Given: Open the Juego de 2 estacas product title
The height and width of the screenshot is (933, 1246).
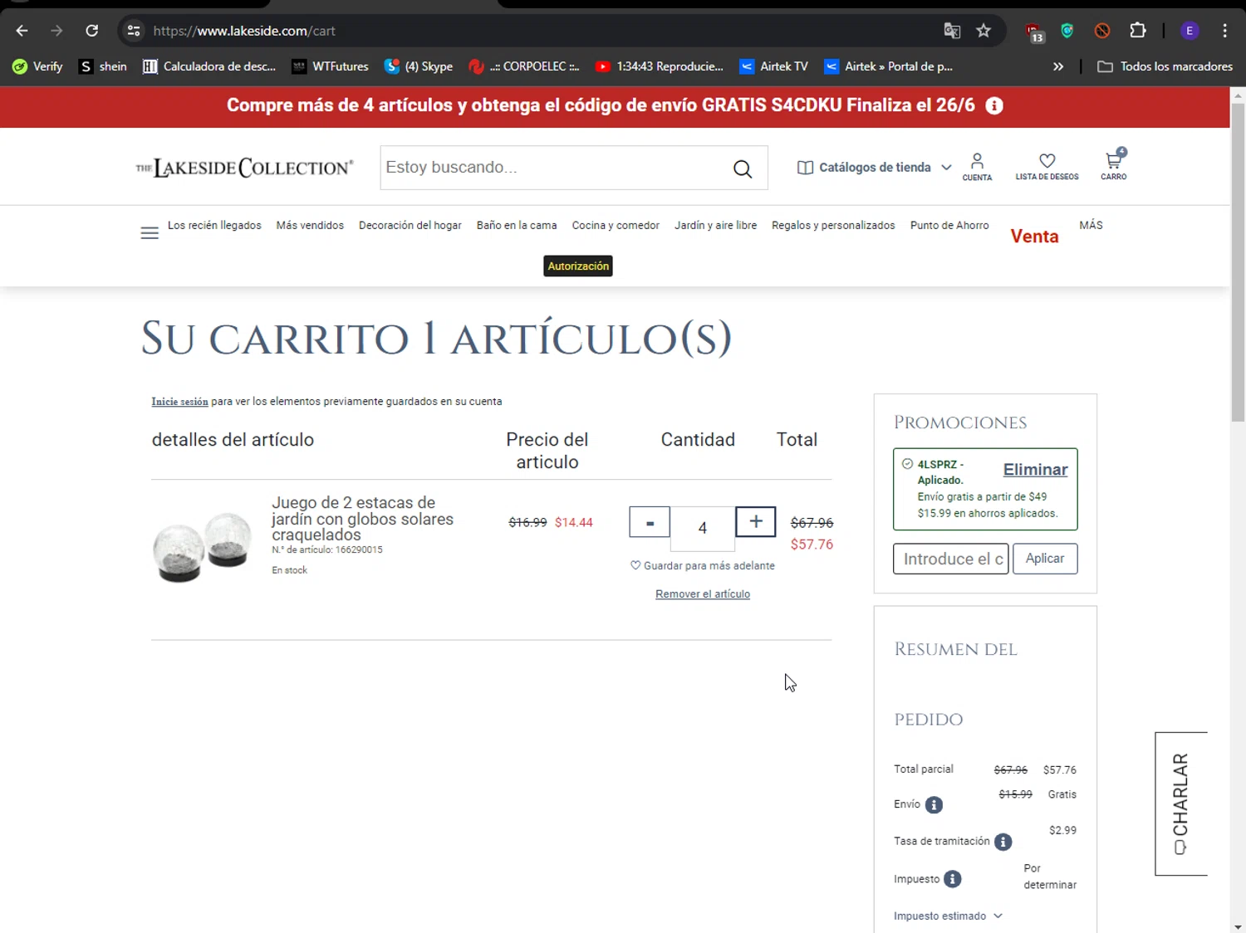Looking at the screenshot, I should click(362, 519).
